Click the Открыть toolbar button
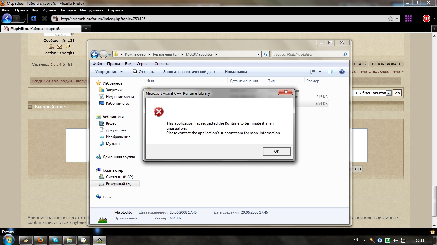Screen dimensions: 437x245 coord(143,72)
